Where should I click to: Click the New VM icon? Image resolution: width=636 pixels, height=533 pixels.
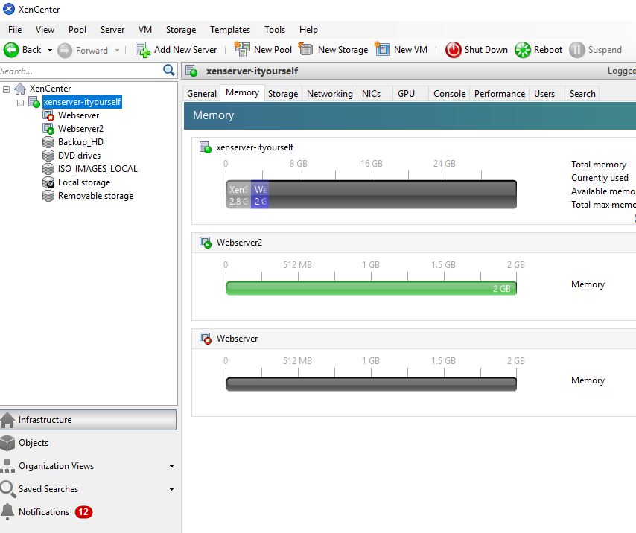coord(382,49)
